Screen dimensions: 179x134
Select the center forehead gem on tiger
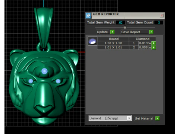point(44,71)
